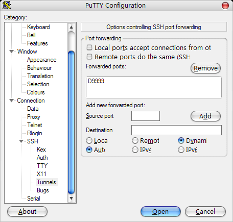Select the Connection category

coord(31,101)
